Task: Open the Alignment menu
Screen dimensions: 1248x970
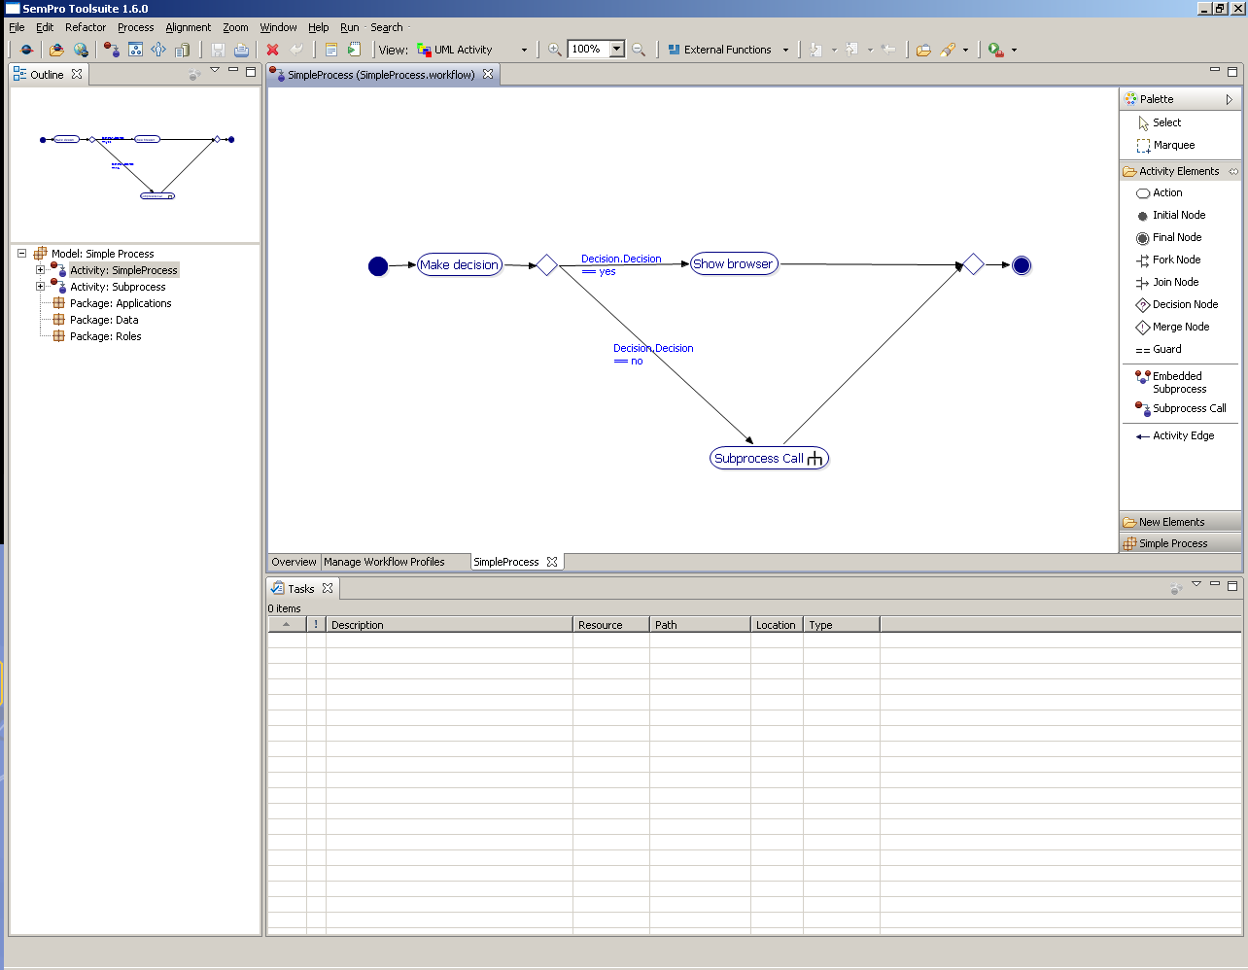Action: 188,27
